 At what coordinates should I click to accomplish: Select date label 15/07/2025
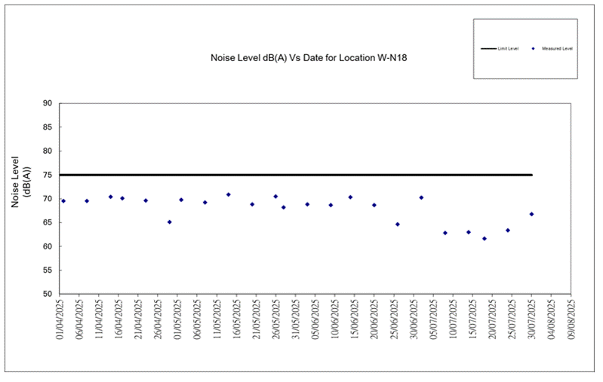tap(472, 319)
